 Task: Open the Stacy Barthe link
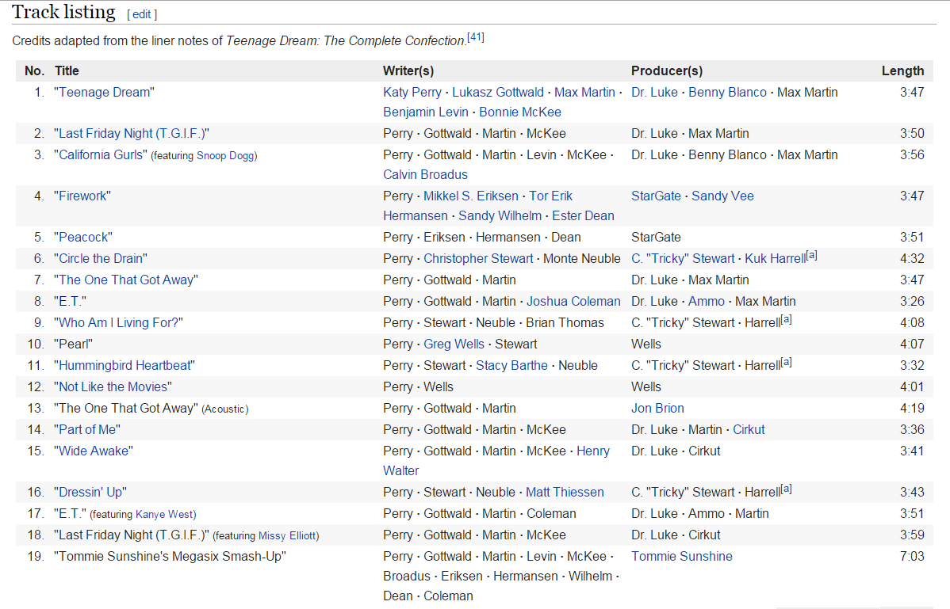511,365
